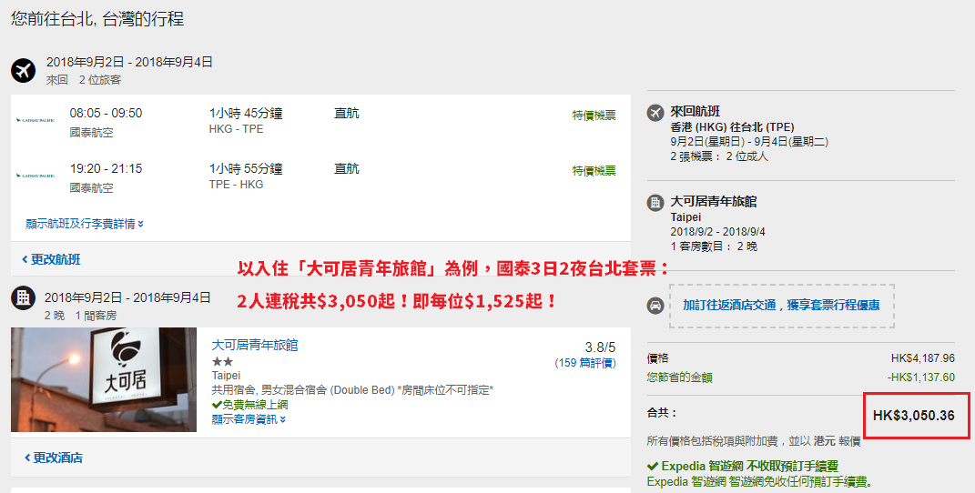Screen dimensions: 975x493
Task: Click the Cathay Pacific logo on 08:05 flight
Action: [x=36, y=120]
